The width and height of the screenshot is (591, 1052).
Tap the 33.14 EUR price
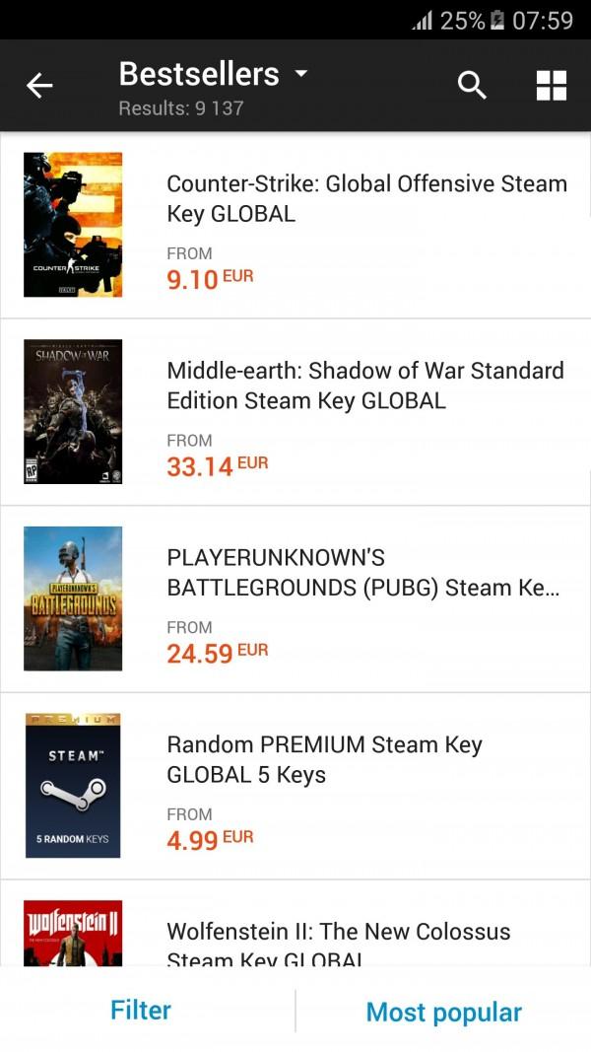point(217,465)
